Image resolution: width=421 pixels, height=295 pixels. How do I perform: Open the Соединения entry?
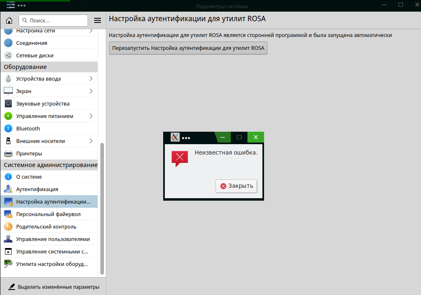pyautogui.click(x=49, y=43)
